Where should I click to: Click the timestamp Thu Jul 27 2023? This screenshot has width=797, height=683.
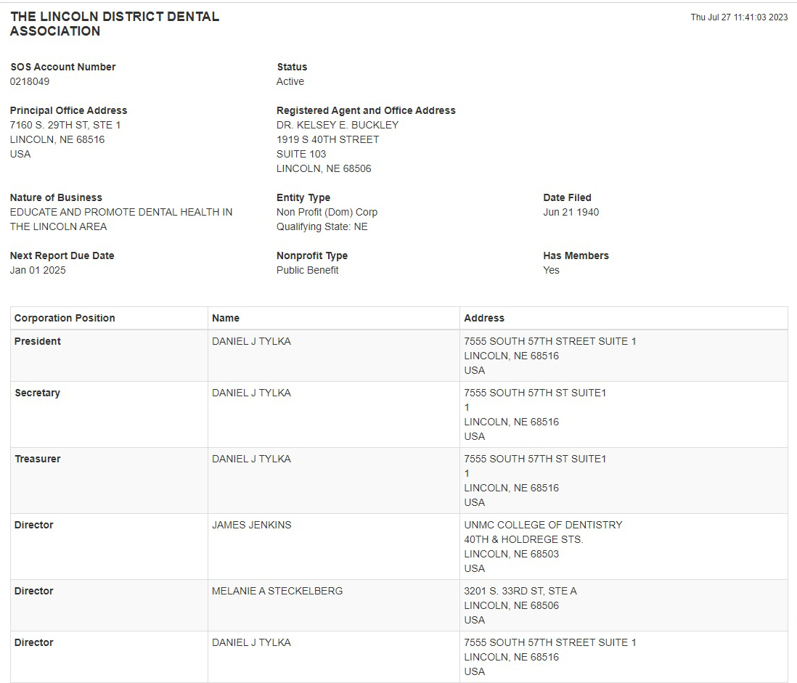pos(739,17)
